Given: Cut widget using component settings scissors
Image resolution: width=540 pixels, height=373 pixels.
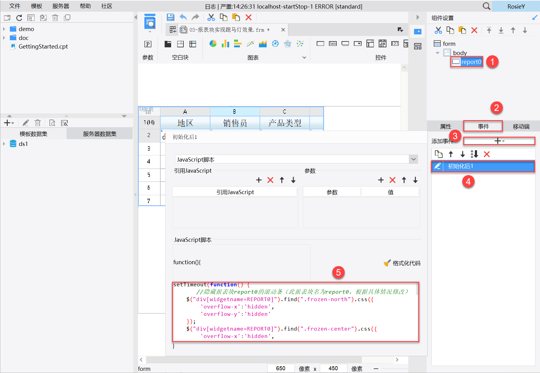Looking at the screenshot, I should (438, 30).
